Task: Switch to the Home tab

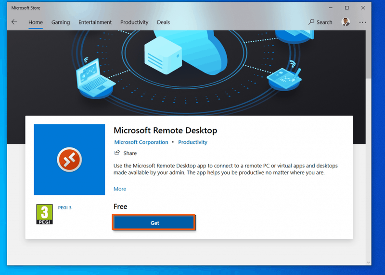Action: tap(36, 22)
